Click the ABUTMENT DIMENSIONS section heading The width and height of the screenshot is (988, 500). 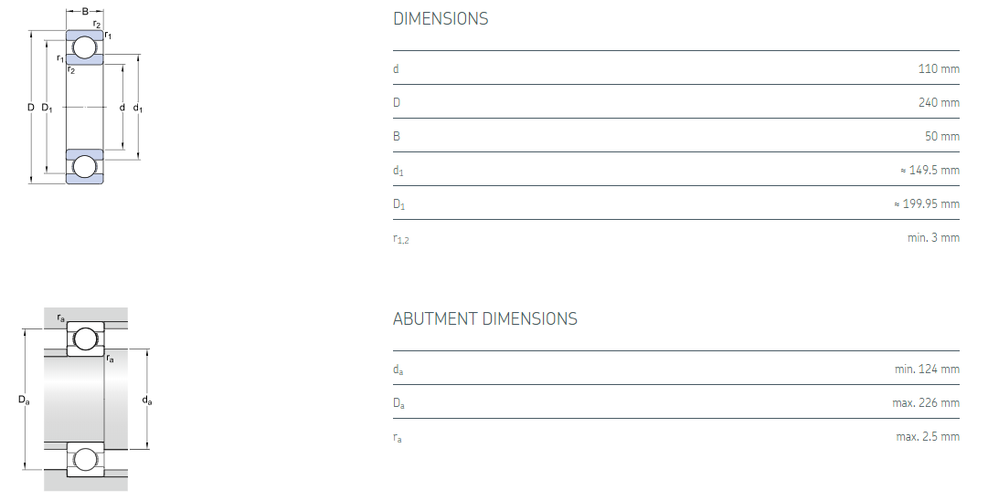coord(484,318)
